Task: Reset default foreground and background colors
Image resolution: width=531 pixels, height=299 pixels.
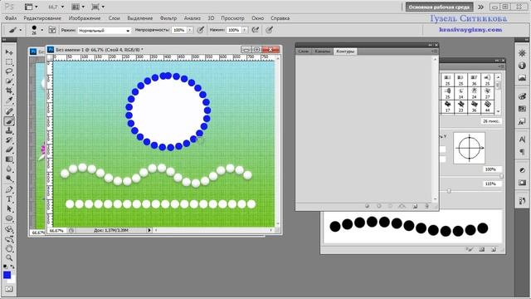Action: (x=5, y=267)
